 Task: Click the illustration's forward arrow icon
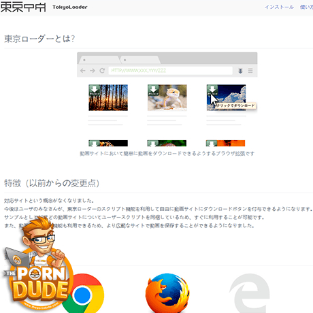click(x=93, y=71)
